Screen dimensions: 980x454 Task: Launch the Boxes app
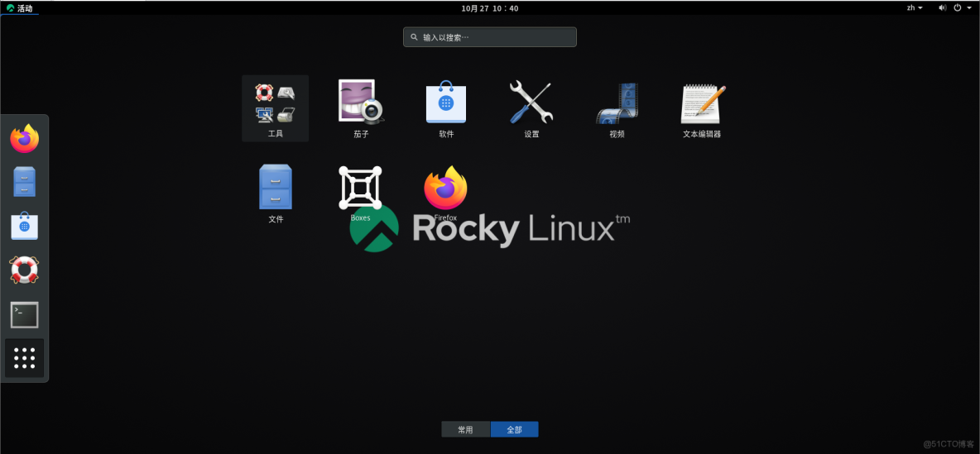pyautogui.click(x=361, y=193)
